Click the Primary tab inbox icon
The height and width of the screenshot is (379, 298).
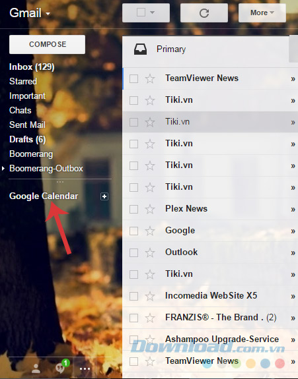[x=140, y=49]
